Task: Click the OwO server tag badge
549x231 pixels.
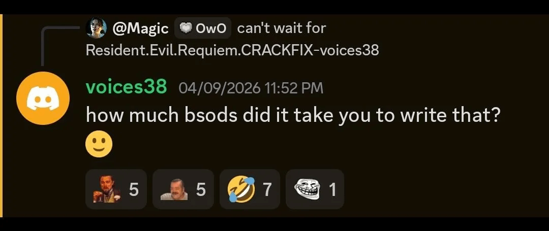Action: 203,28
